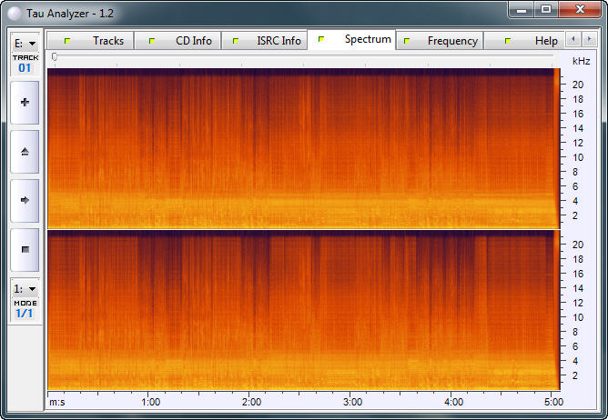Click the upper channel spectrogram

300,148
